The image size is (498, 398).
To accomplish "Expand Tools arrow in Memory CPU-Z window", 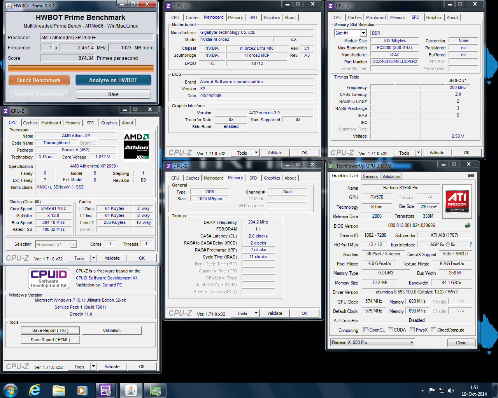I will tap(256, 313).
